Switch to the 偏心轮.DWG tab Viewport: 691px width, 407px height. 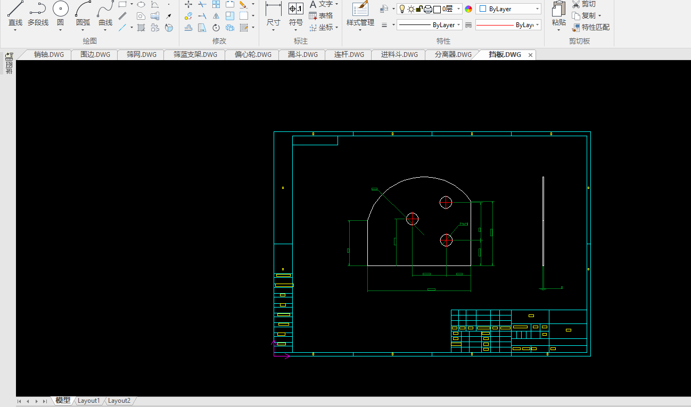[x=253, y=55]
